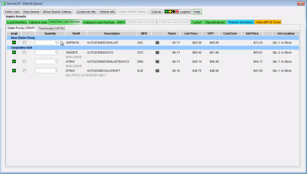
Task: View camera image for AUTOZONE/VALUCRAFT belt
Action: pyautogui.click(x=157, y=71)
